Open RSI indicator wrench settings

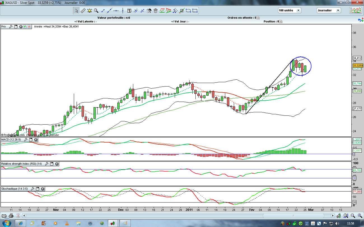[x=47, y=164]
